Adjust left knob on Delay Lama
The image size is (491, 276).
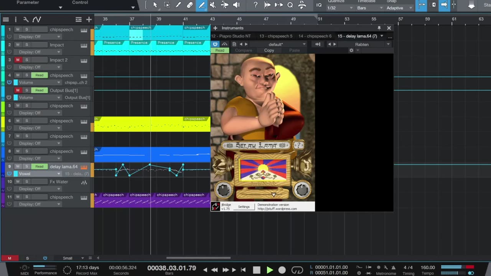pos(223,190)
